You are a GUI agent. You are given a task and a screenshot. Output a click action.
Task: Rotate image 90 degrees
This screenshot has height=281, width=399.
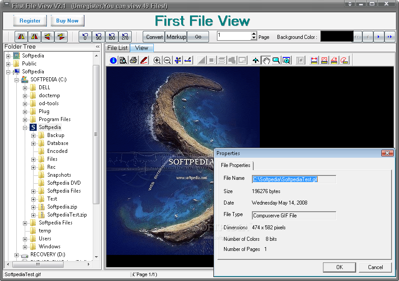pyautogui.click(x=99, y=37)
